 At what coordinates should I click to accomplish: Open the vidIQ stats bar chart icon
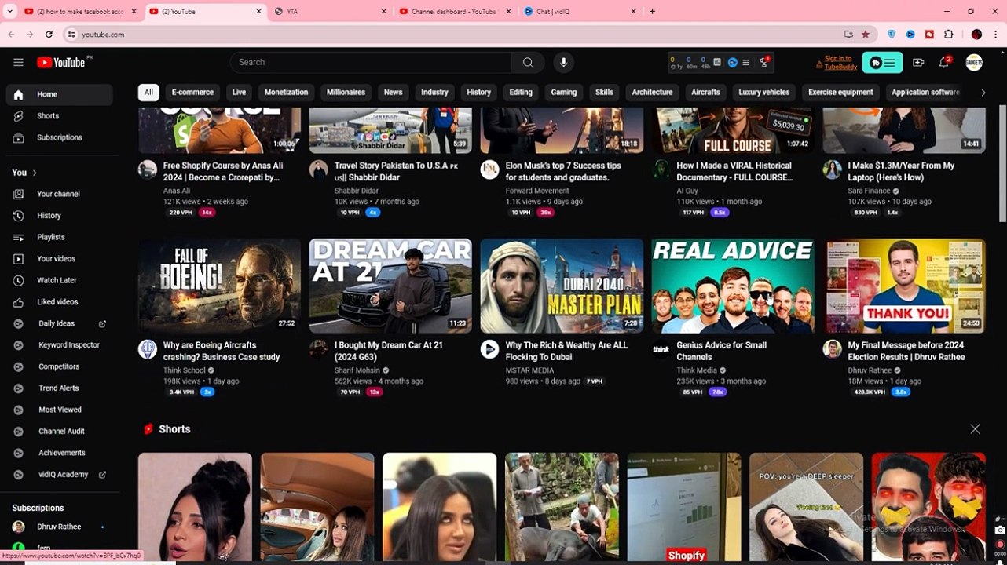pos(717,62)
